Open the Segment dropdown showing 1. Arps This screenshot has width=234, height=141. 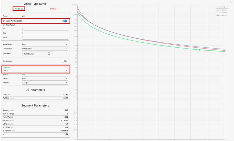coord(45,82)
